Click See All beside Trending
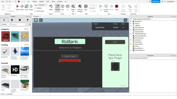This screenshot has width=177, height=99. click(27, 45)
